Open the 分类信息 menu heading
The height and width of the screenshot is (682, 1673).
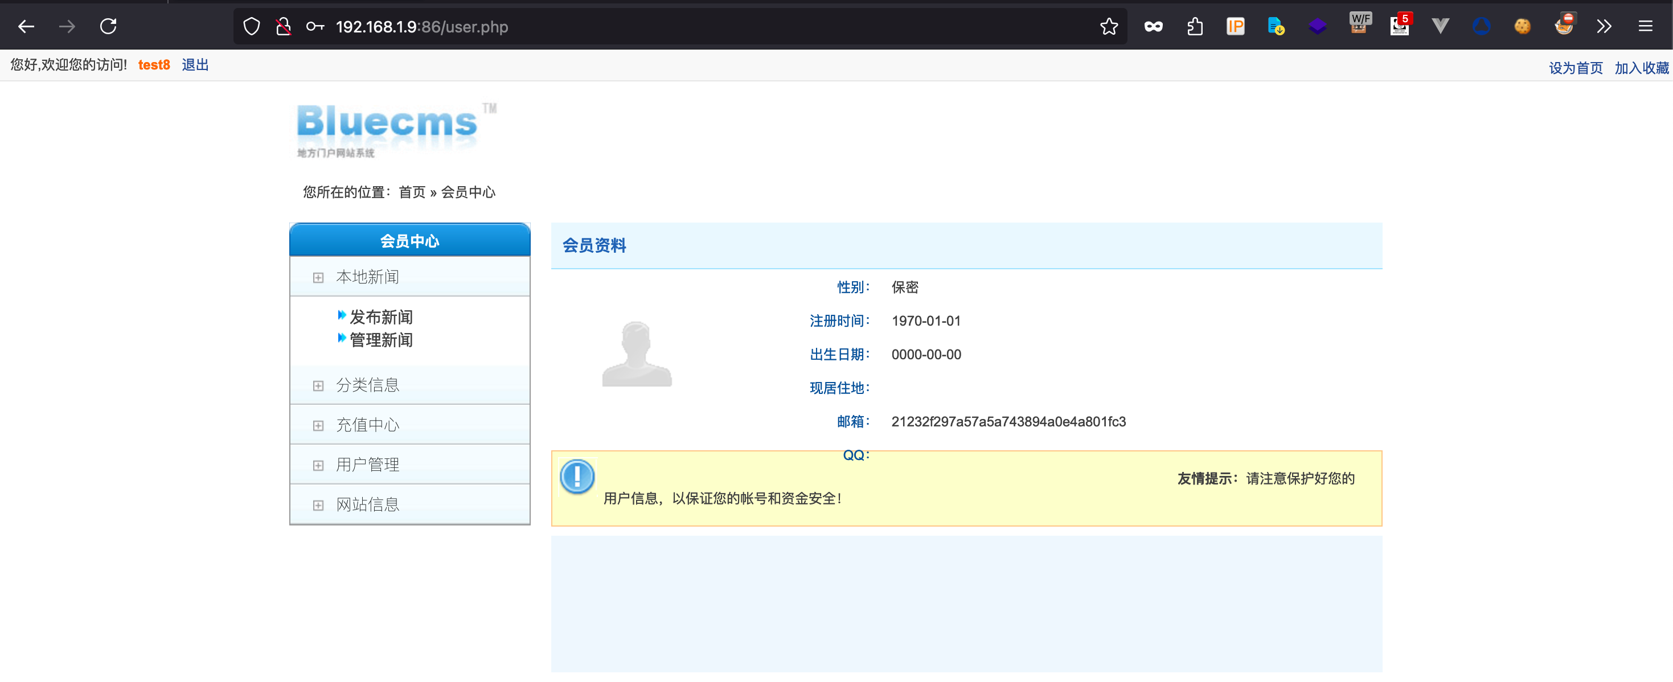(368, 385)
